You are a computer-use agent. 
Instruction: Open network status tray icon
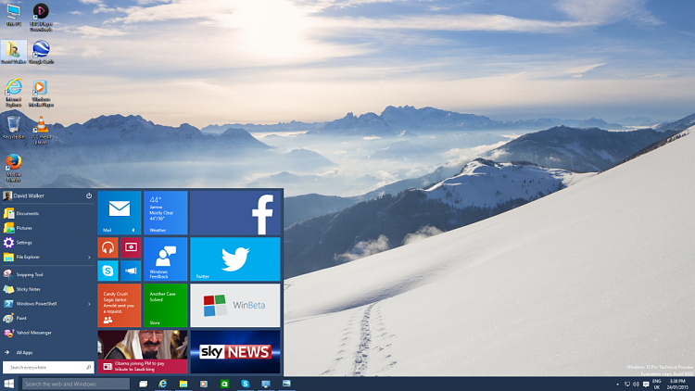[x=626, y=385]
